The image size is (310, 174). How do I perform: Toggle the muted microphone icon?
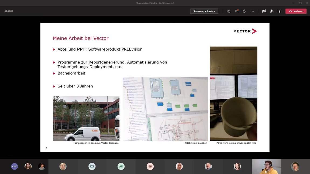coord(272,11)
